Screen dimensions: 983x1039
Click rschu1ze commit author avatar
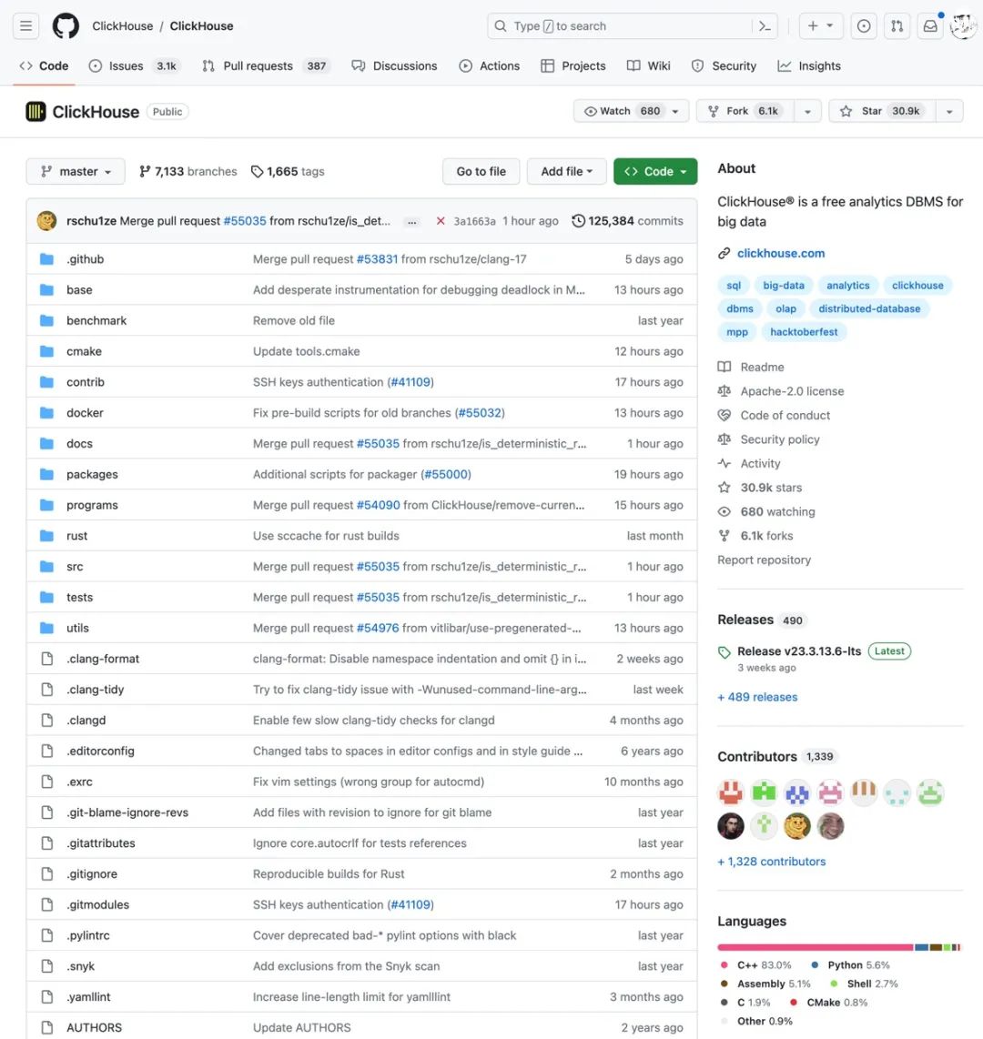click(46, 221)
